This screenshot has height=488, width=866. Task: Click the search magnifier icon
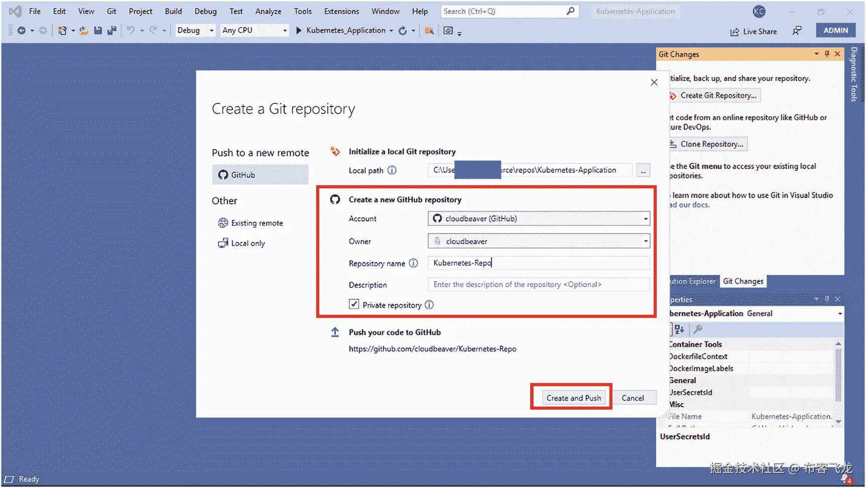coord(570,11)
